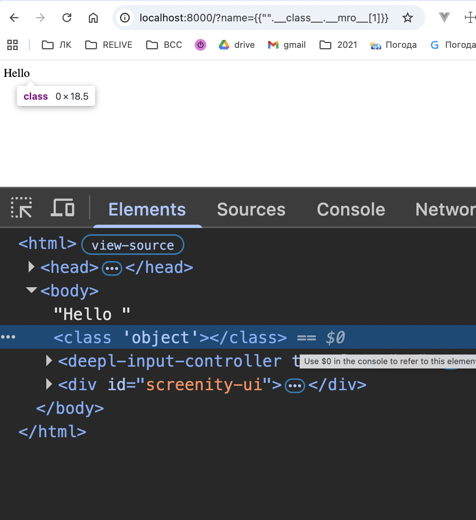Open the 2021 bookmarks folder
The image size is (476, 520).
(x=338, y=45)
